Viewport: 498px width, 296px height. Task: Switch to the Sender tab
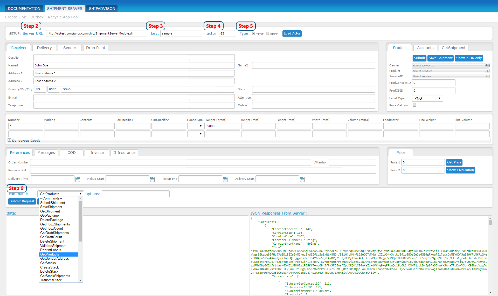(x=70, y=48)
